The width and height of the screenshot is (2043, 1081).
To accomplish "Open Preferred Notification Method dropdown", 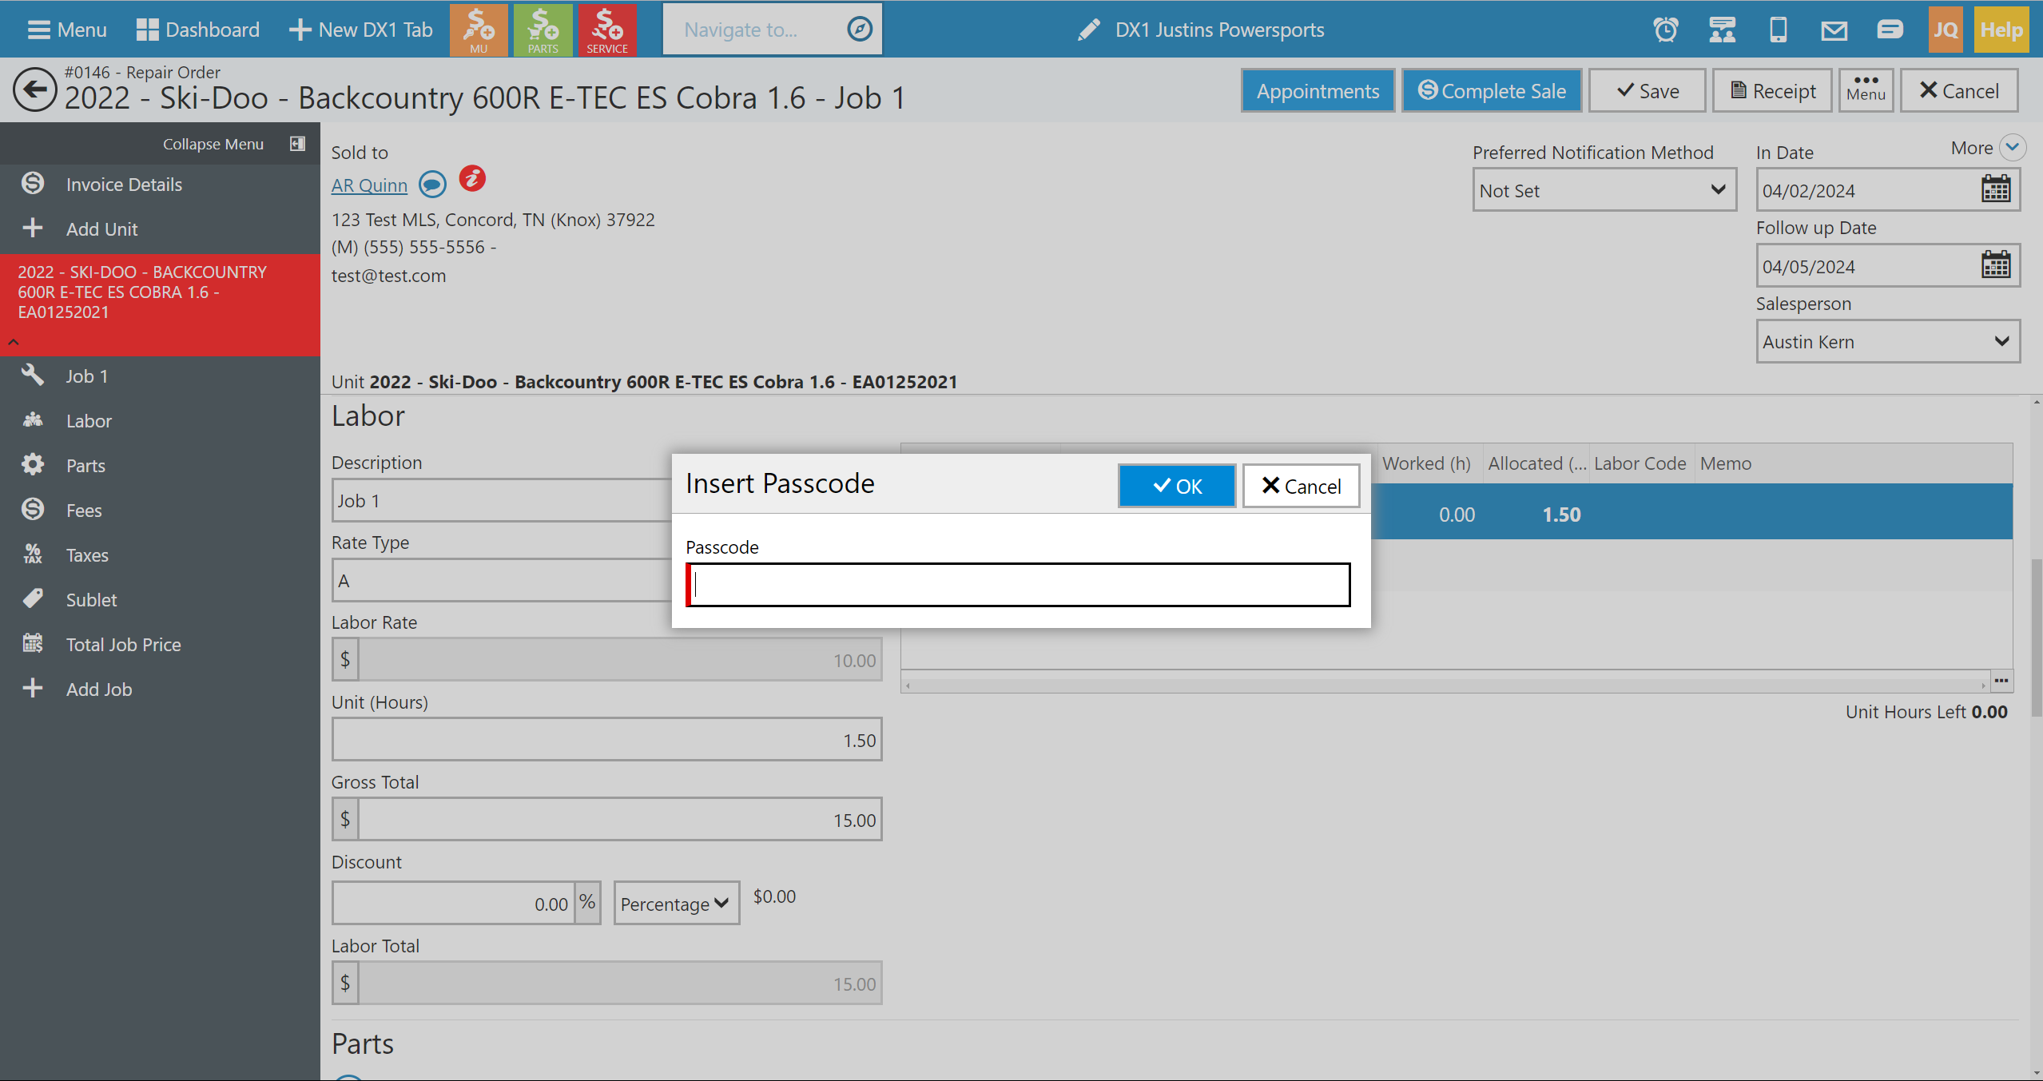I will tap(1604, 190).
